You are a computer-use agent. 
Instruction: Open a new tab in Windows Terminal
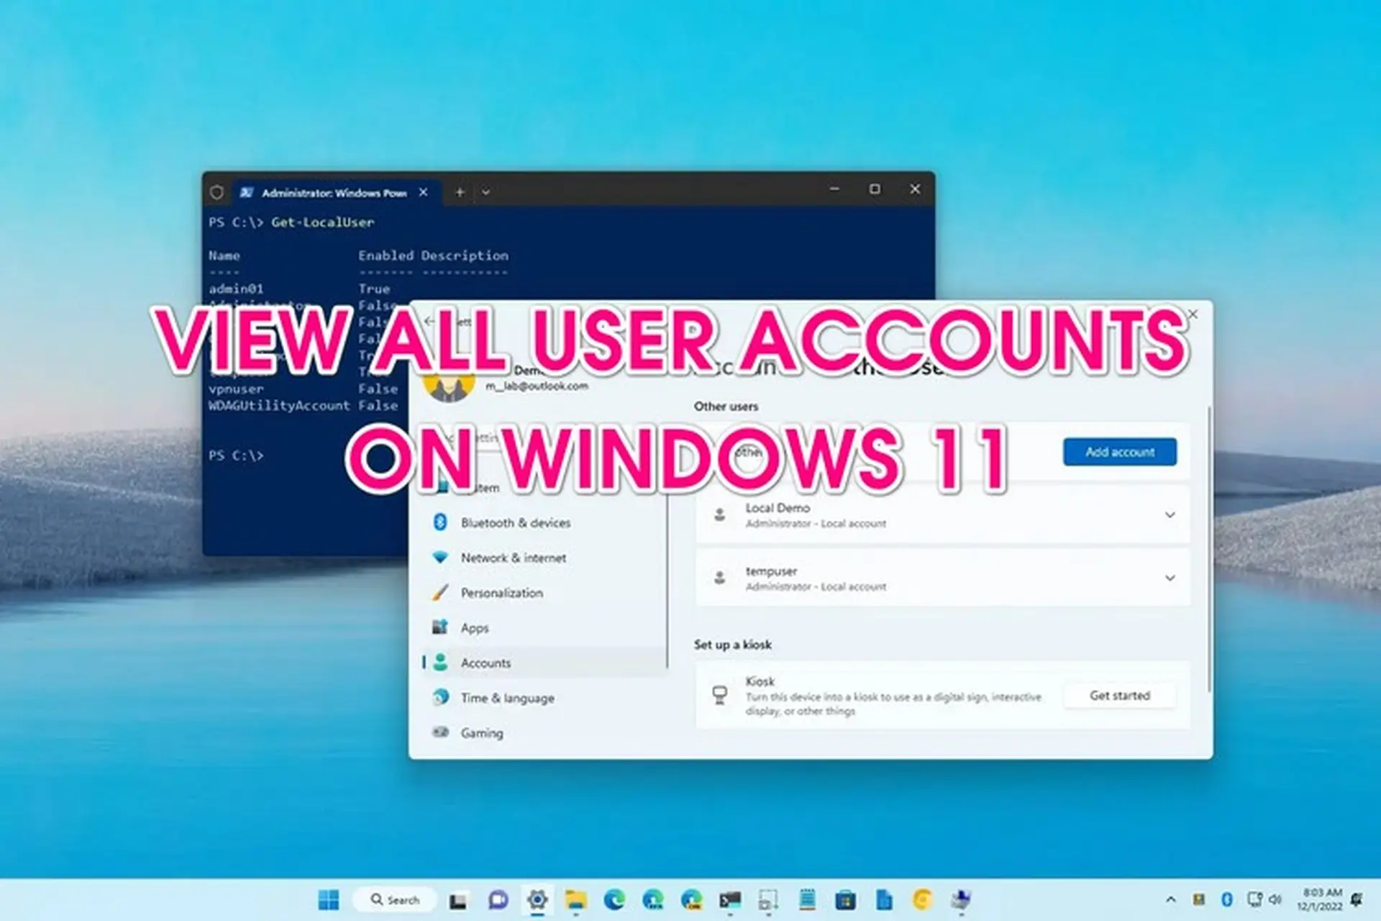[x=460, y=192]
